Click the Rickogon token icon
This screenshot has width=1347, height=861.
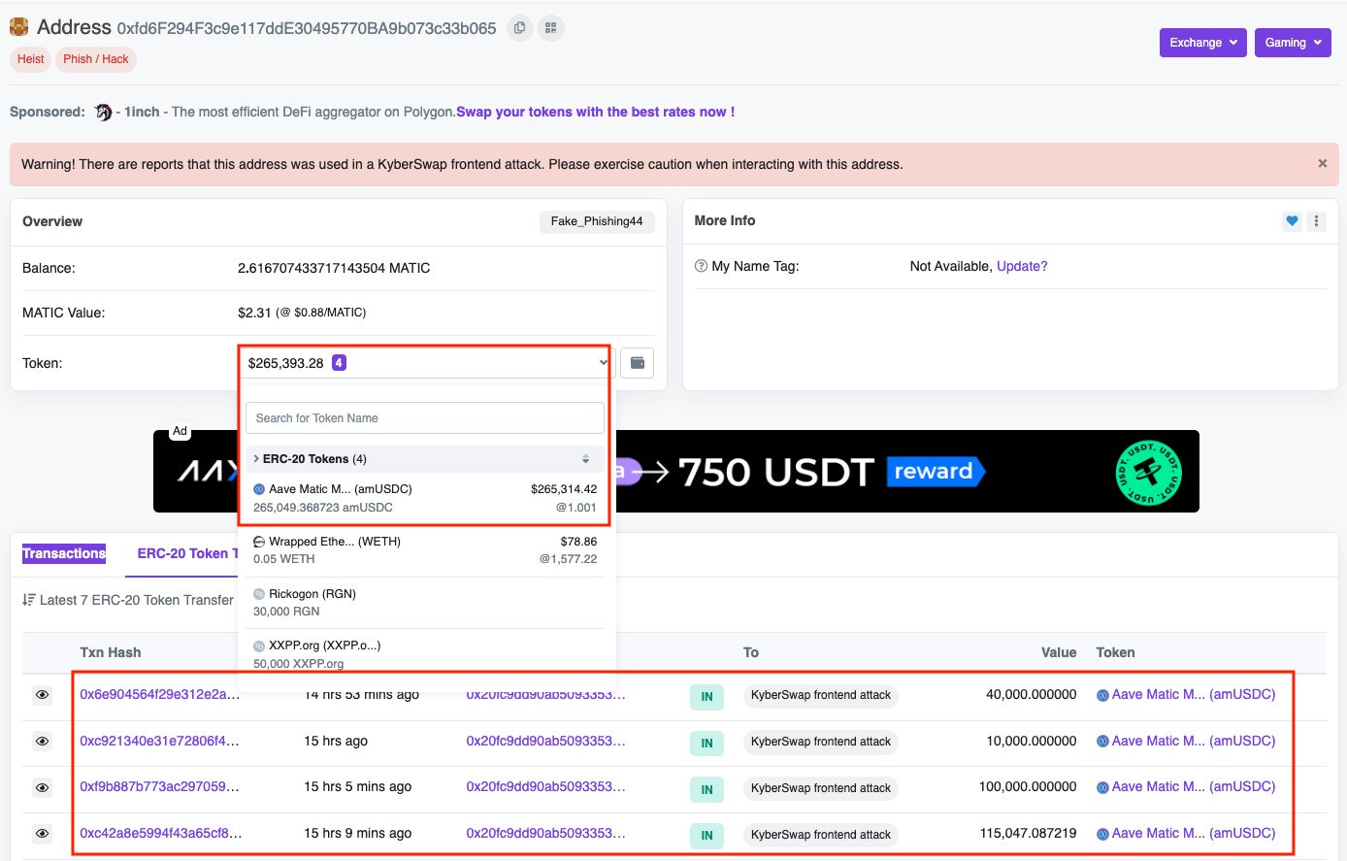tap(259, 594)
